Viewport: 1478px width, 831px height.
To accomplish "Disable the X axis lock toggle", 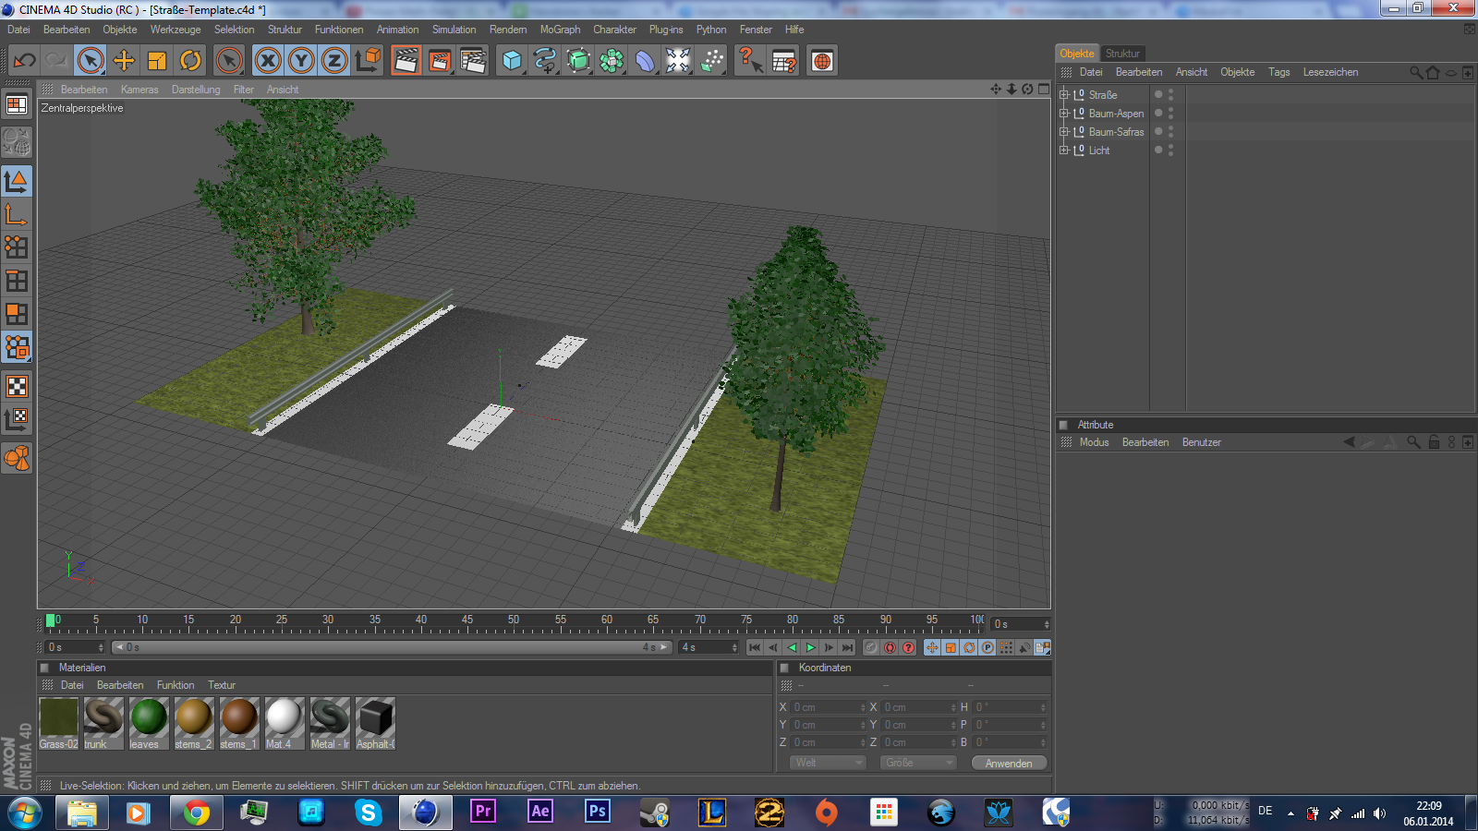I will point(268,60).
